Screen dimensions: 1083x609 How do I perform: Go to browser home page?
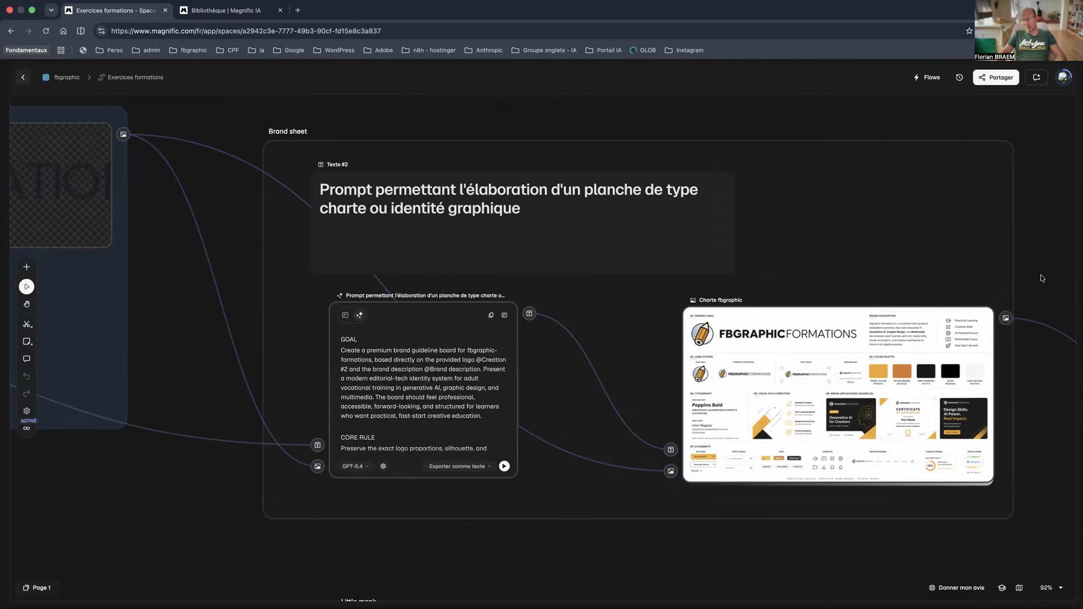[63, 31]
